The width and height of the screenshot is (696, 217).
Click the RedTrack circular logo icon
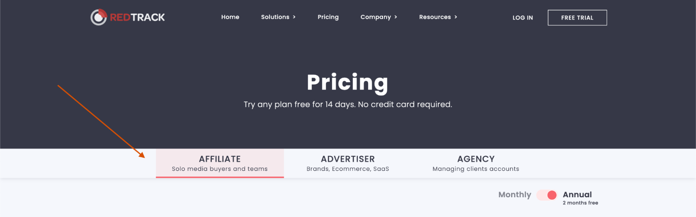coord(99,17)
